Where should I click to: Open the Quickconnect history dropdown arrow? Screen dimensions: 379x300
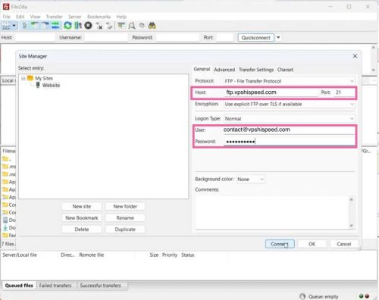click(278, 37)
